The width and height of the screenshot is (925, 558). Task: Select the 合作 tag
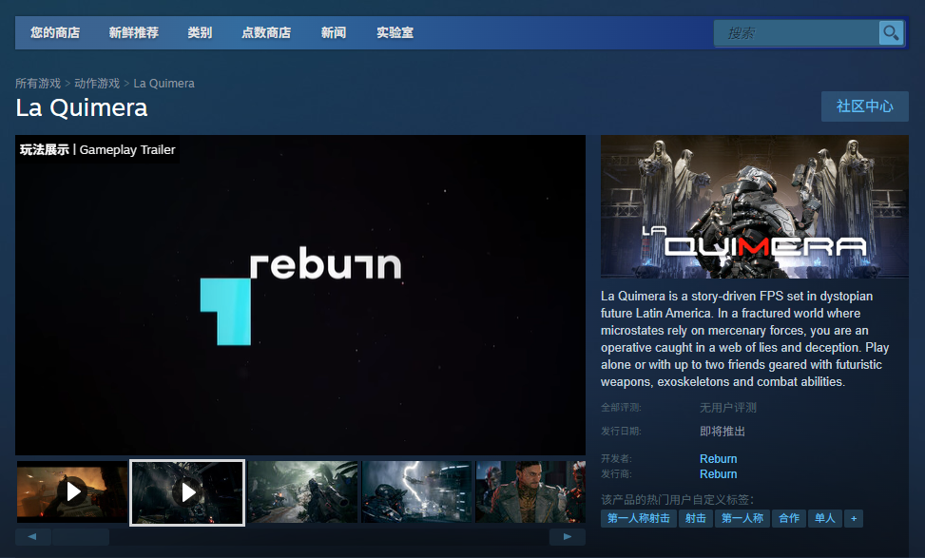tap(788, 518)
